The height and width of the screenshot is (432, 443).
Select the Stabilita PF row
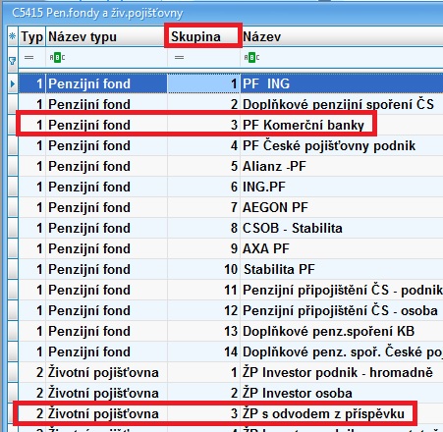point(231,269)
